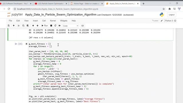
Task: Paste cells below icon
Action: (x=28, y=25)
